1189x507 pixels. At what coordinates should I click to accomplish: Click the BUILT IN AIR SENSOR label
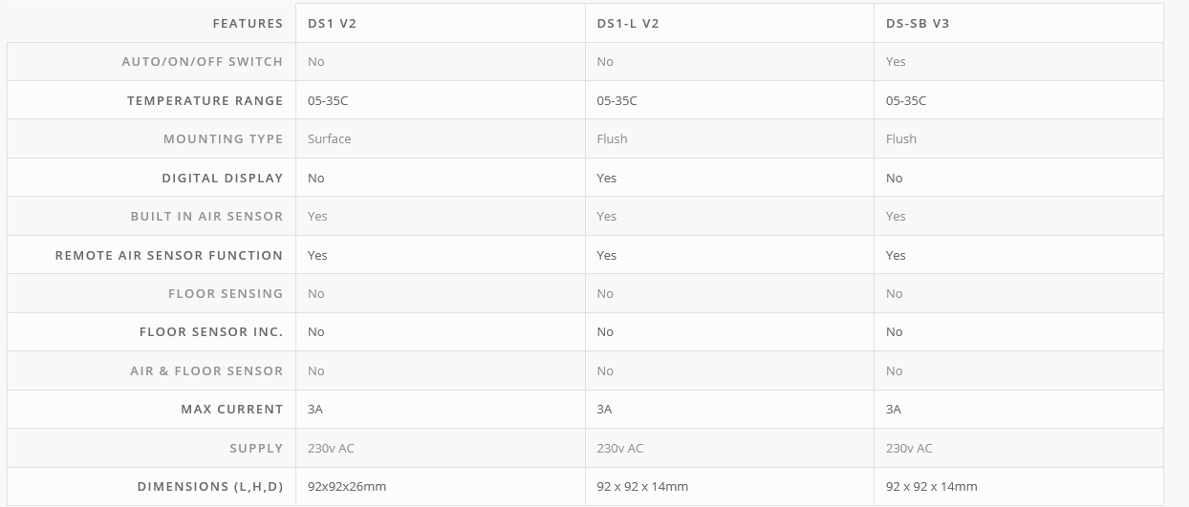[x=206, y=217]
